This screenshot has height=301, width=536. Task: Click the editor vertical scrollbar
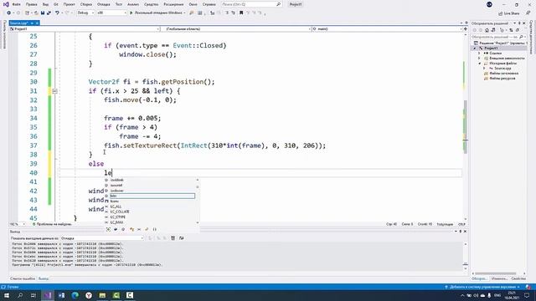tap(466, 126)
